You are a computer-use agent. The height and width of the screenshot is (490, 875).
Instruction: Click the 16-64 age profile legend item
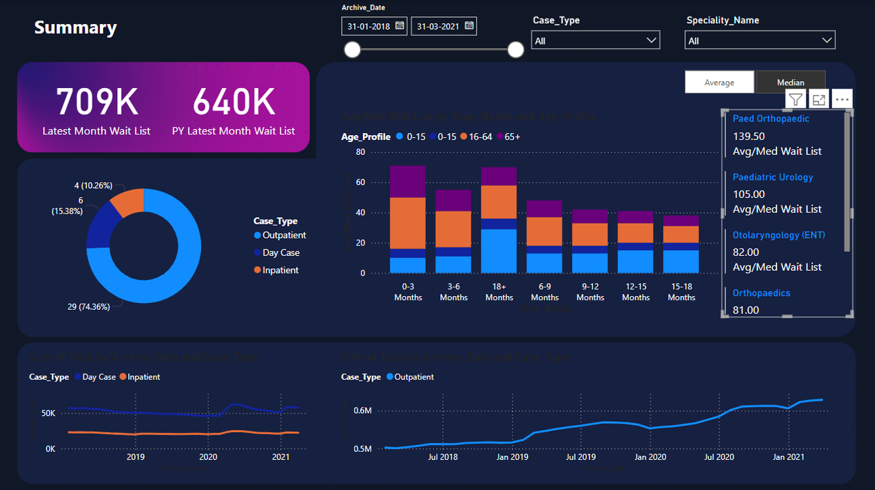(475, 136)
